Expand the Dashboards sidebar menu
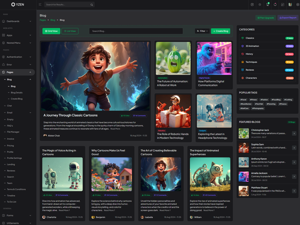Viewport: 300px width, 225px height. (18, 21)
